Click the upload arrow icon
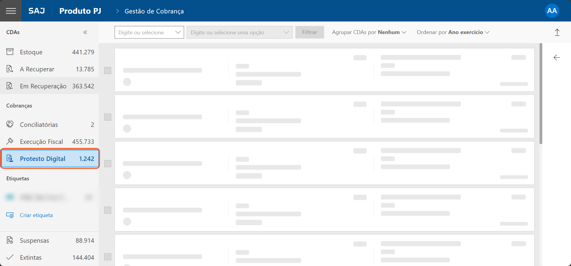 (557, 32)
